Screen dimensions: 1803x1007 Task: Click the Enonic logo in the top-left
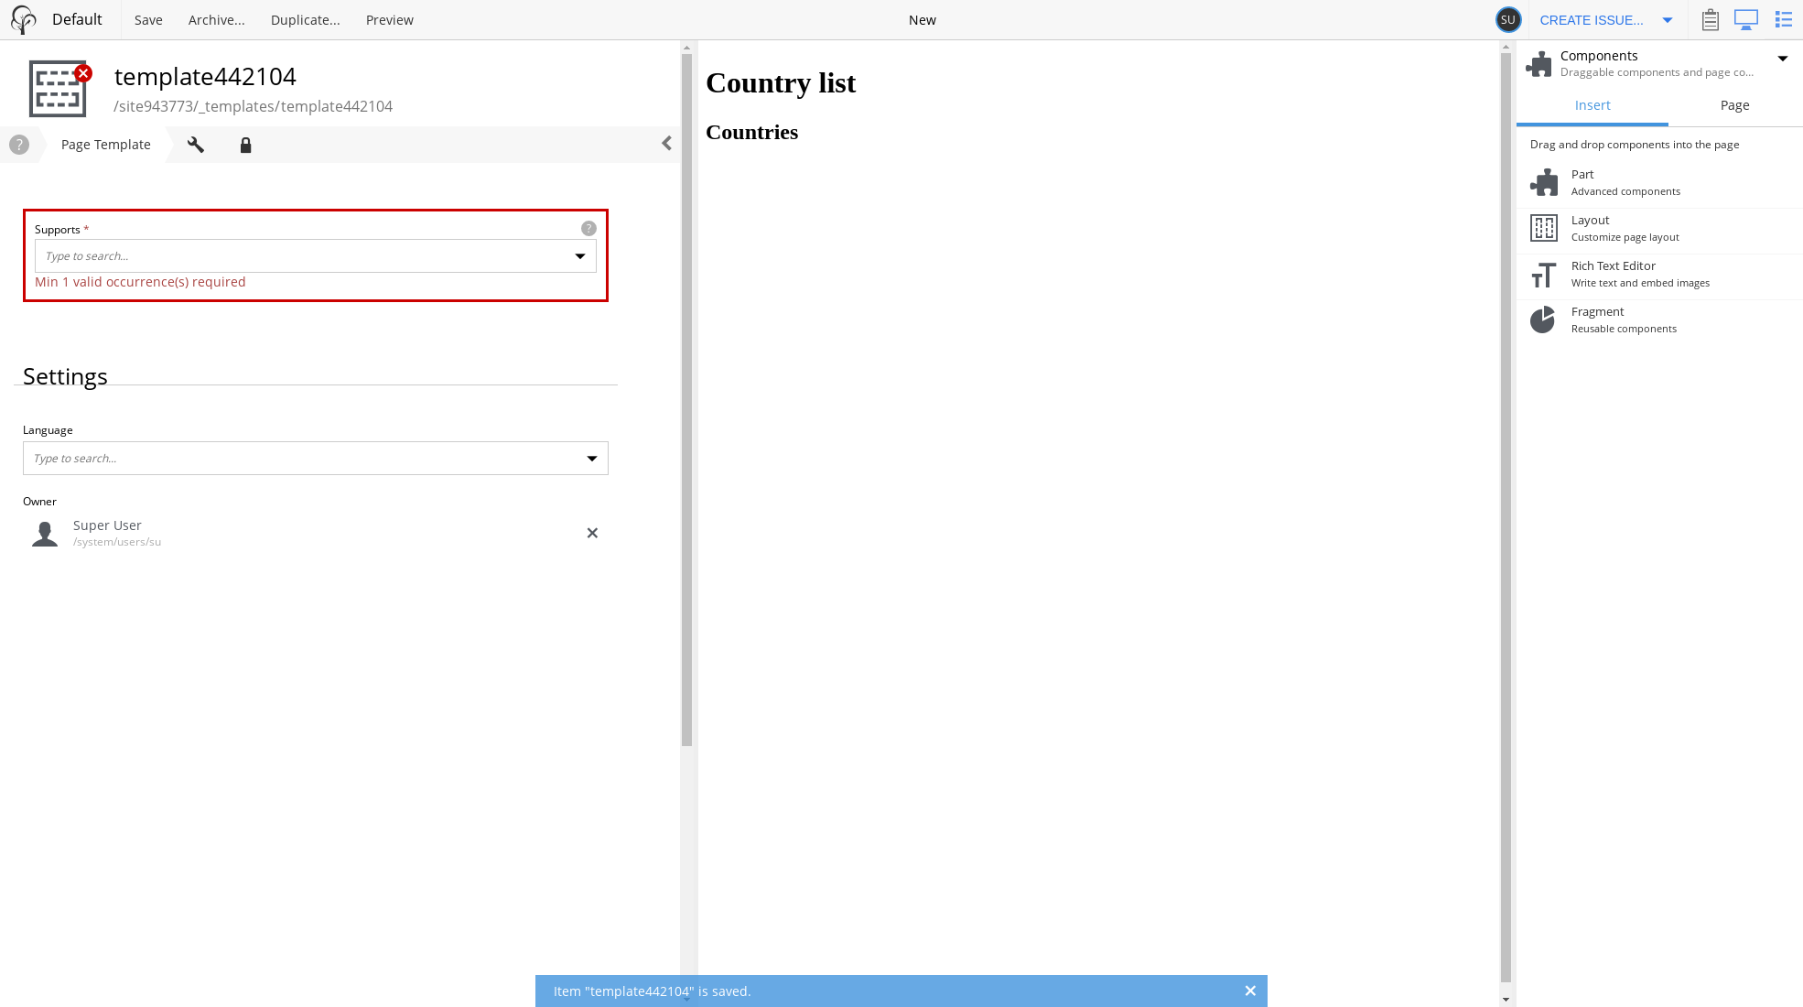point(23,19)
